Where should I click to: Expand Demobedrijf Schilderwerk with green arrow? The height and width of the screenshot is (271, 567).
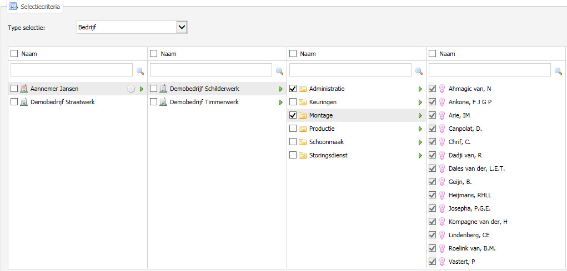[280, 89]
